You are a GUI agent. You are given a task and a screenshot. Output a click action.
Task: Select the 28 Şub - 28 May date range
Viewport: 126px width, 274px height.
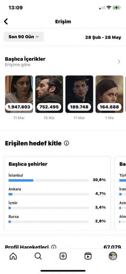tap(103, 37)
